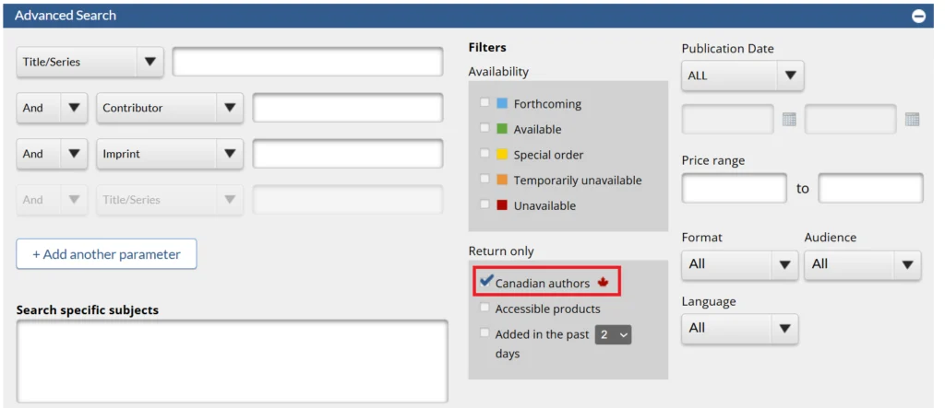Screen dimensions: 945x408
Task: Select the Audience dropdown
Action: coord(863,264)
